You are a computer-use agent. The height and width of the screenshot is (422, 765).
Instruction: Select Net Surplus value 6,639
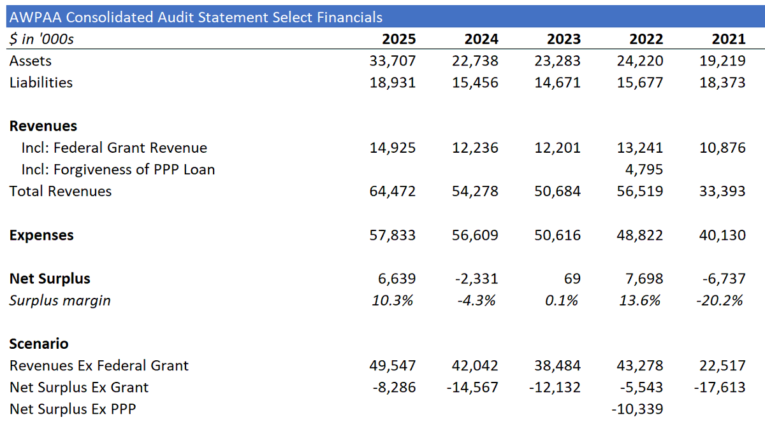coord(396,279)
